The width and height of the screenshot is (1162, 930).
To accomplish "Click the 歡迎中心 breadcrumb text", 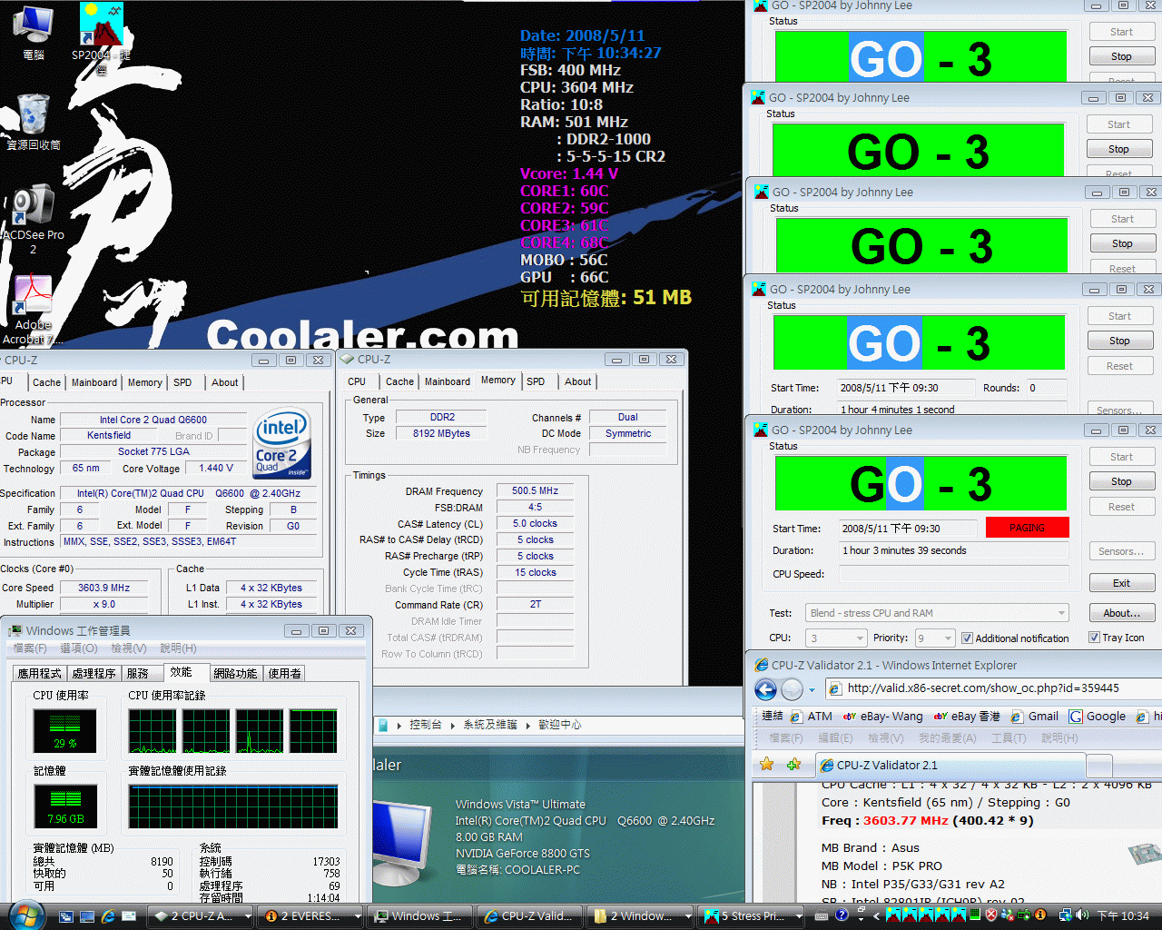I will click(x=559, y=725).
